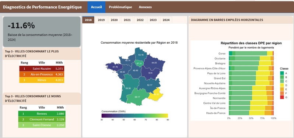This screenshot has height=138, width=294.
Task: Switch to the Problématique tab
Action: tap(120, 7)
